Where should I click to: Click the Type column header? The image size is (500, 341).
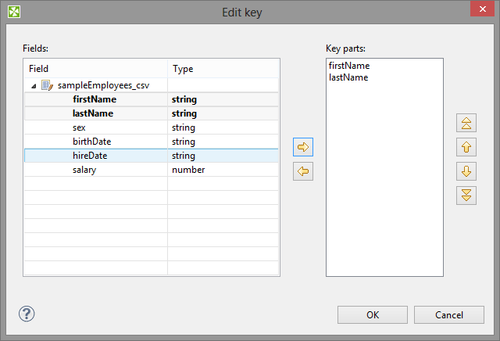coord(223,69)
